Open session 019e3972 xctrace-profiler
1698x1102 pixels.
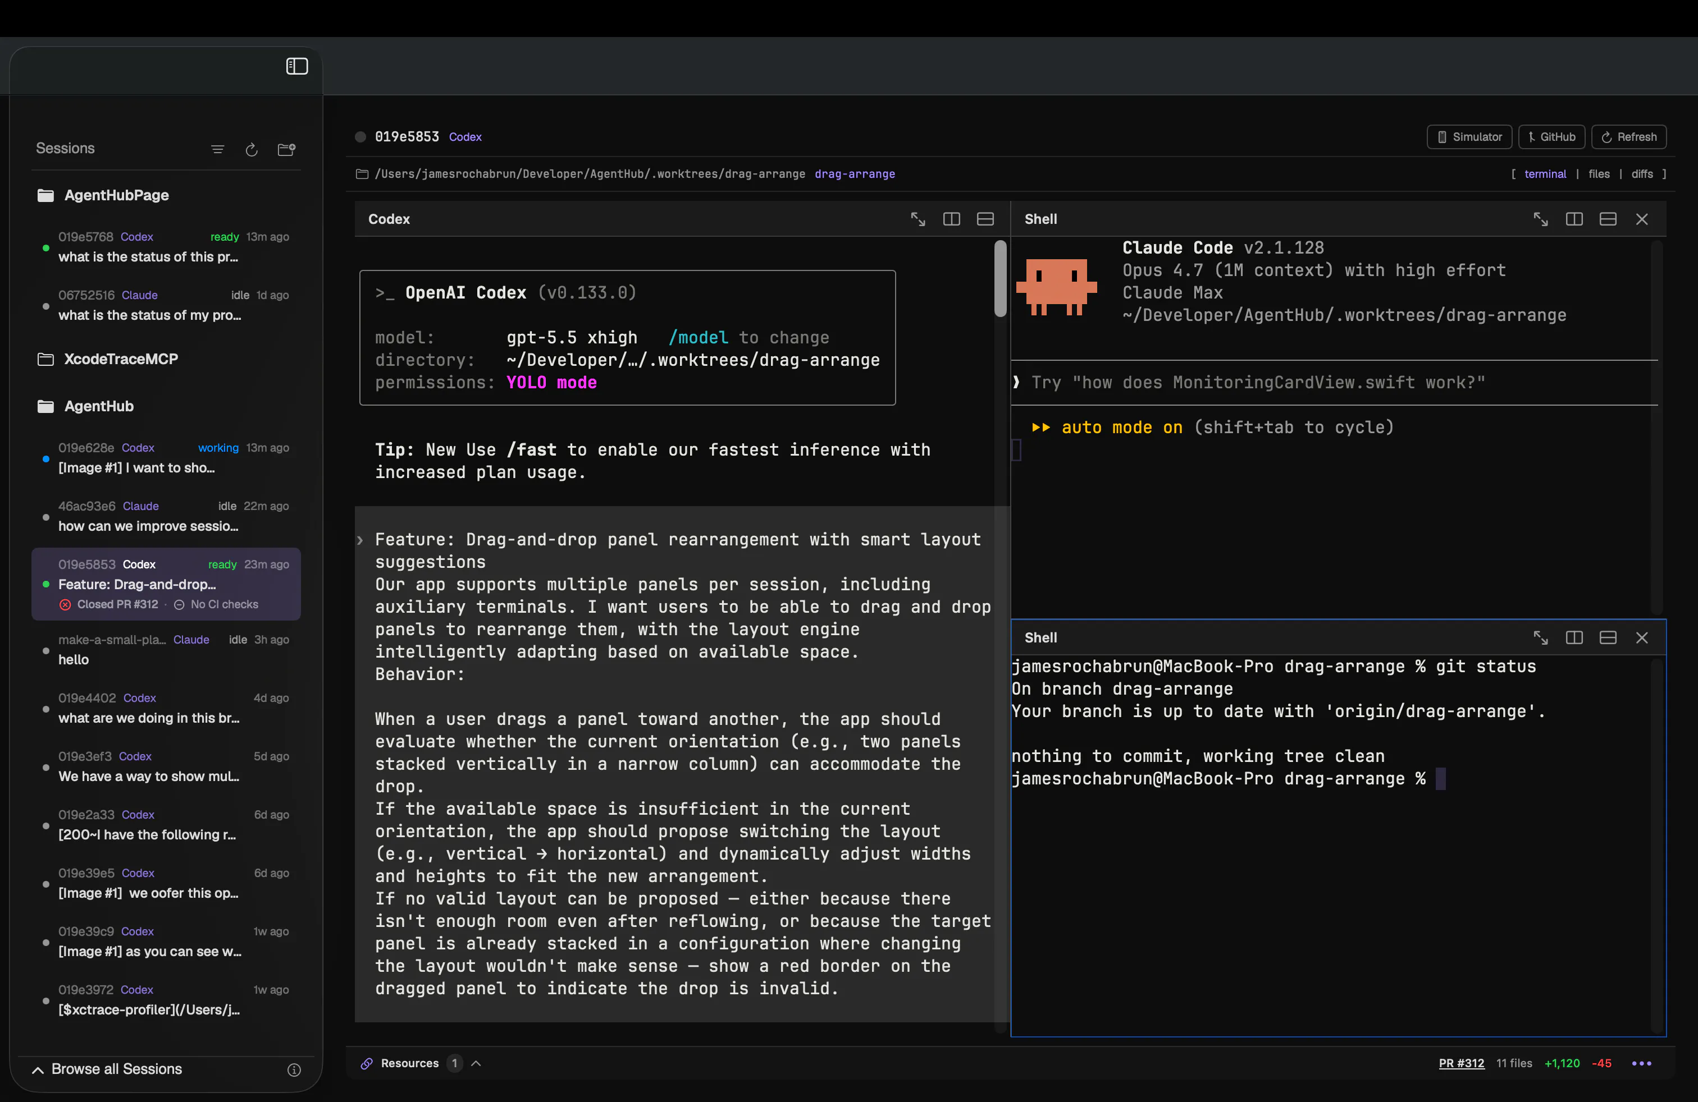166,1000
